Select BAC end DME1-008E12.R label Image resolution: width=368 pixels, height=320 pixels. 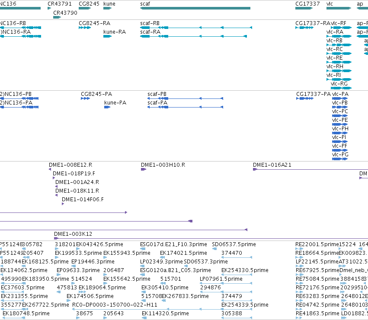70,165
